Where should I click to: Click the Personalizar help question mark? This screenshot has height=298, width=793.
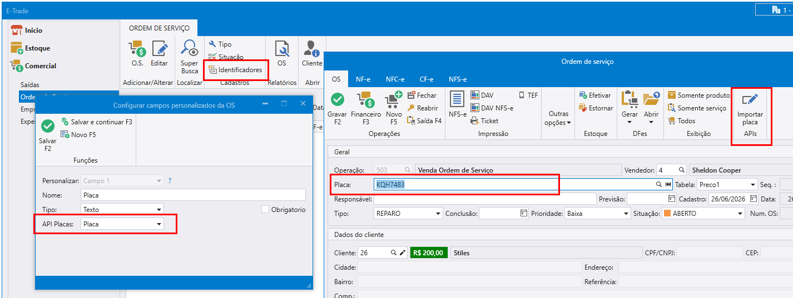click(x=170, y=181)
